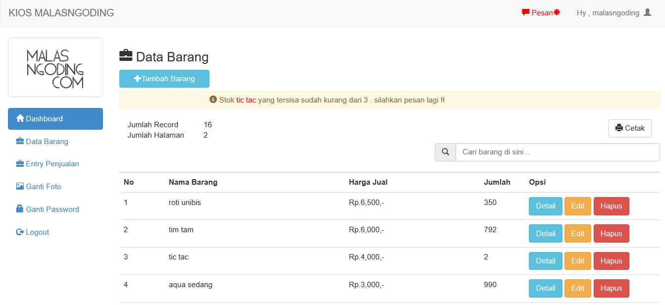
Task: Click the red Pesan message icon
Action: (x=526, y=13)
